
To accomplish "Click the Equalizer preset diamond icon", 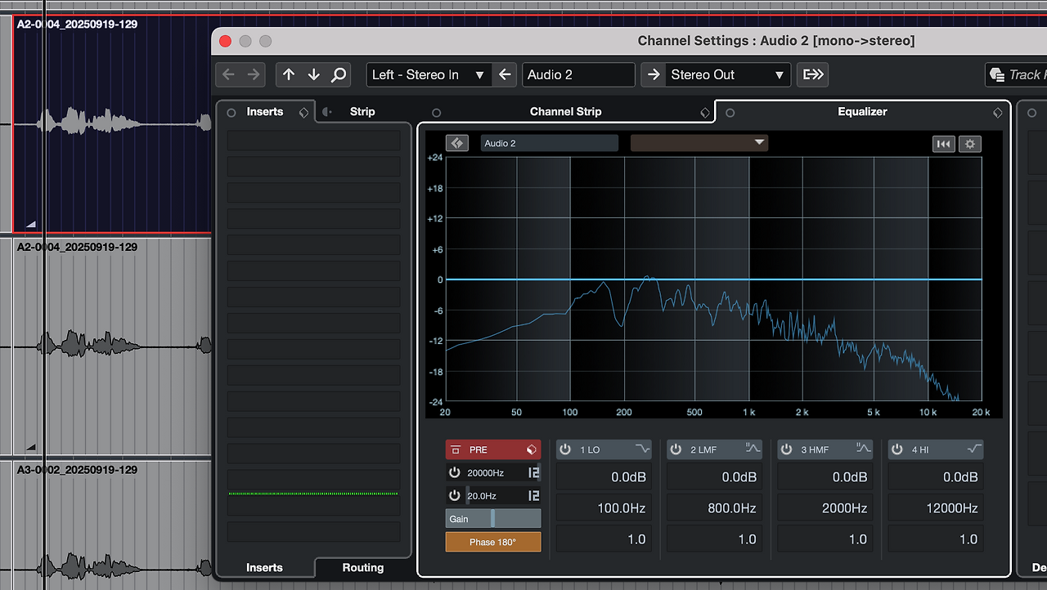I will 997,112.
